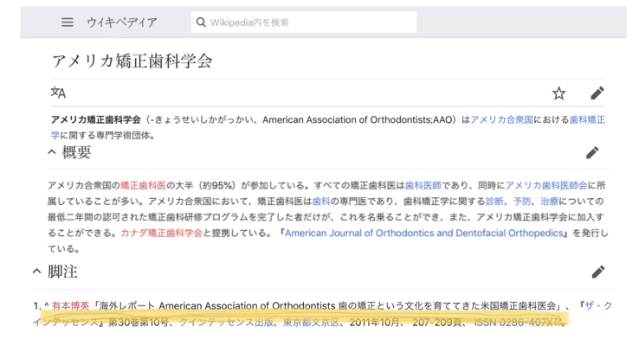Collapse the 概要 section chevron
The image size is (639, 346).
(52, 152)
